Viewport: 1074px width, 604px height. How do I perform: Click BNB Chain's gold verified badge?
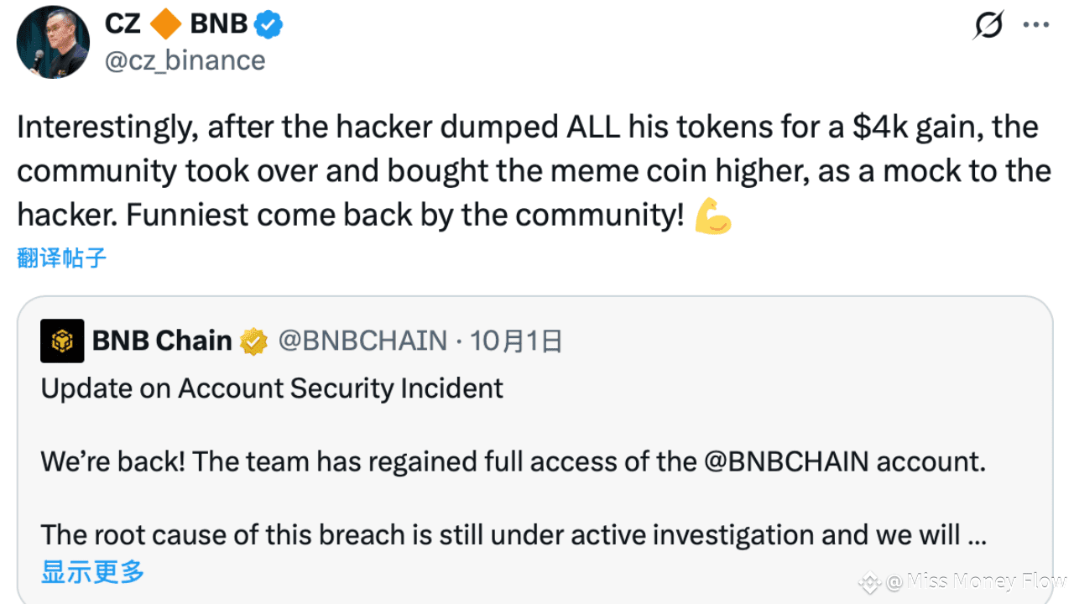(253, 341)
